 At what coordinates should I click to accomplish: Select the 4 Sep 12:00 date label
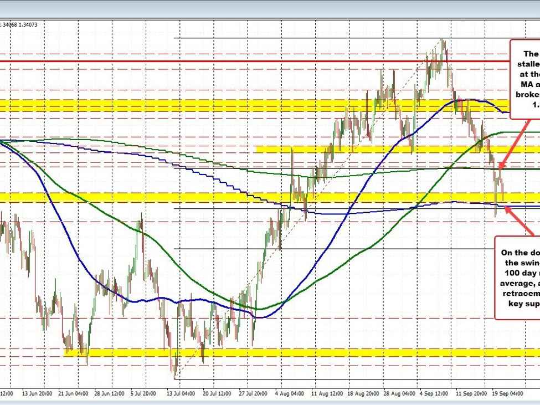point(434,393)
